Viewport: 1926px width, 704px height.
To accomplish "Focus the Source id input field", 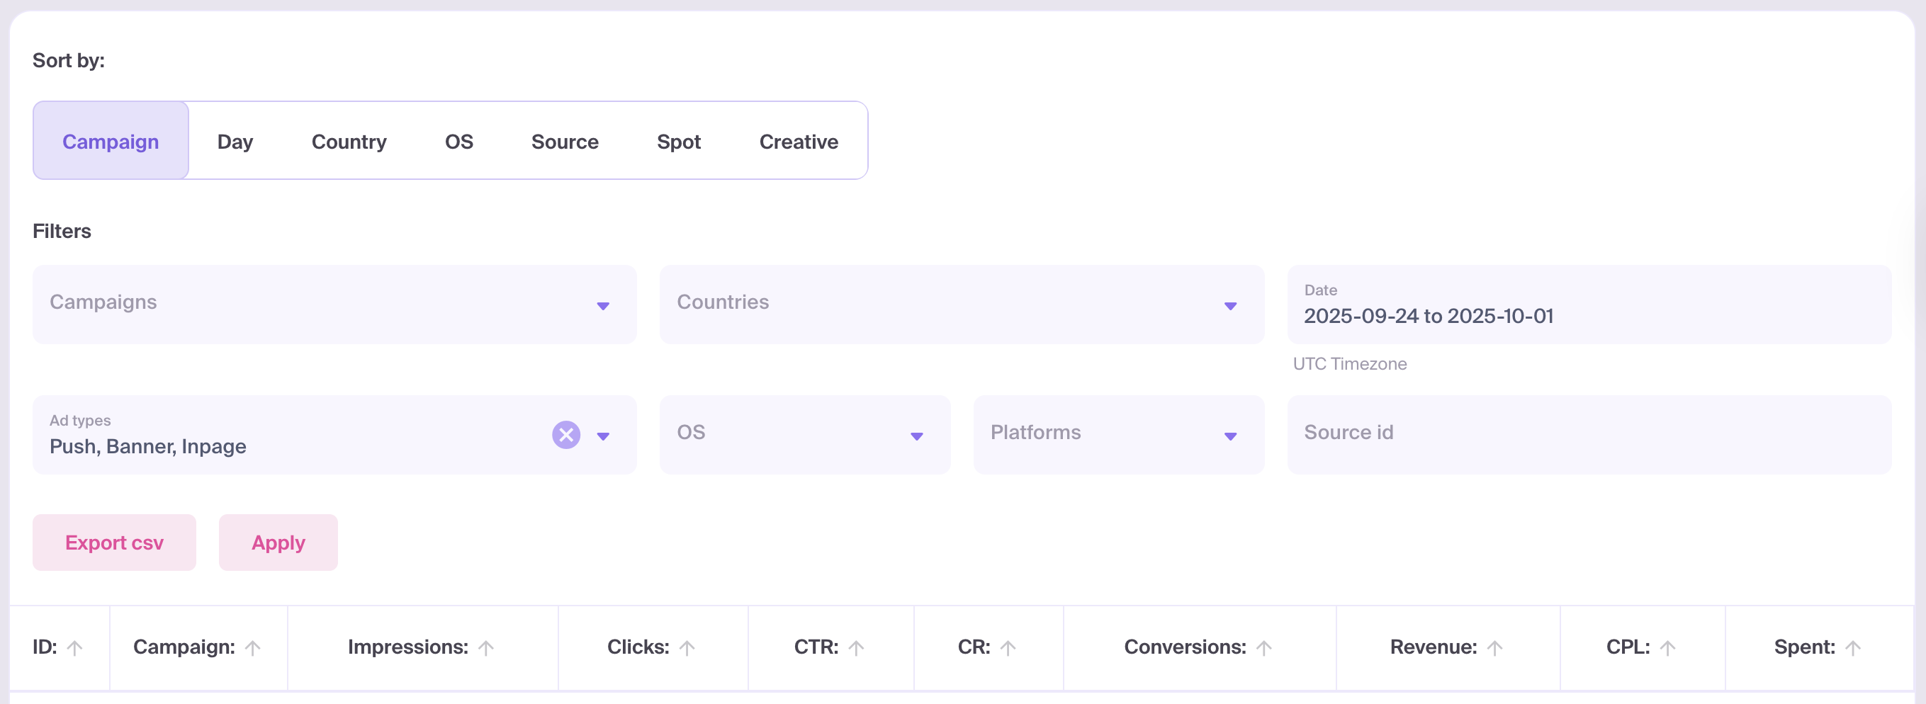I will pos(1588,433).
